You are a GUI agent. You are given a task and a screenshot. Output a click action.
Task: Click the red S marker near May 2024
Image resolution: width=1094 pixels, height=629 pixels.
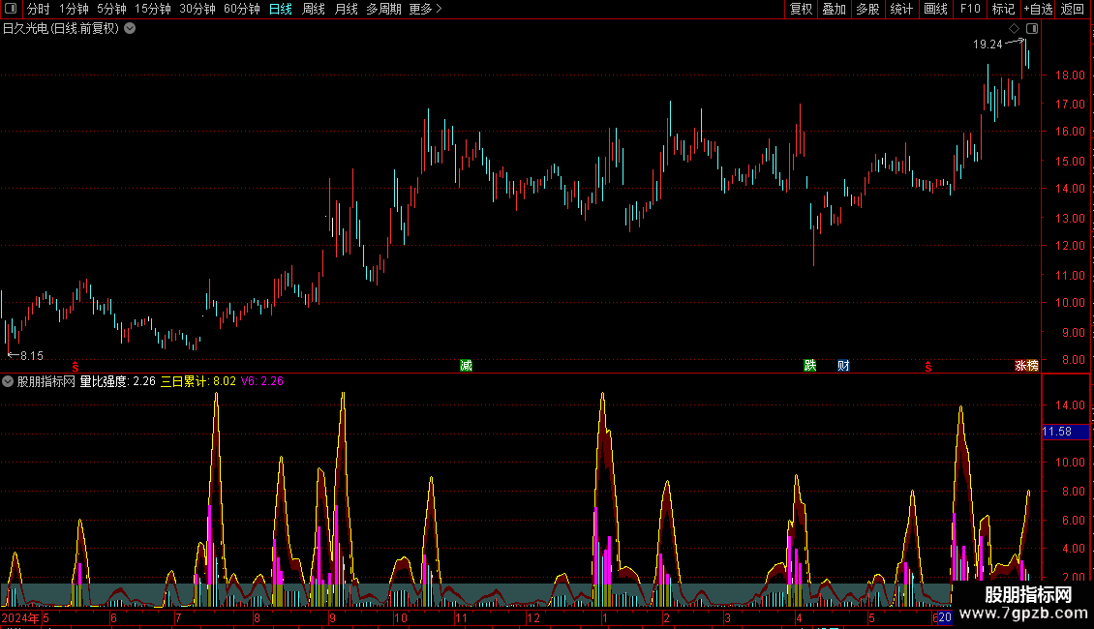[x=76, y=367]
